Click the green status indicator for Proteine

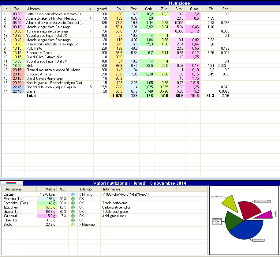[73, 199]
